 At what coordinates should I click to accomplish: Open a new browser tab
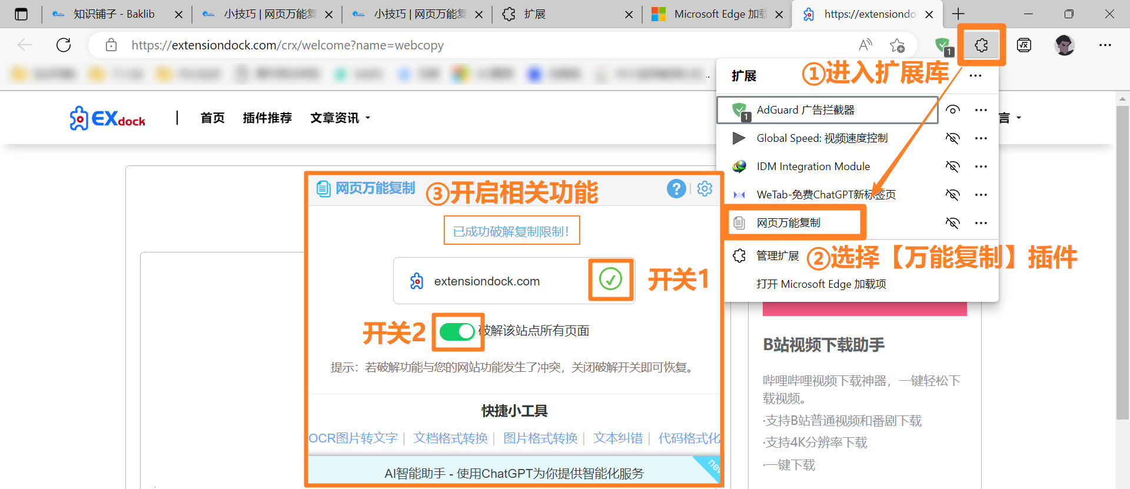[x=958, y=14]
